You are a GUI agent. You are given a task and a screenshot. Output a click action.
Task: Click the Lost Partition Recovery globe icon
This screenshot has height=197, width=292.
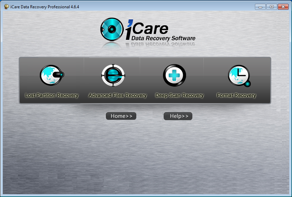pos(52,75)
